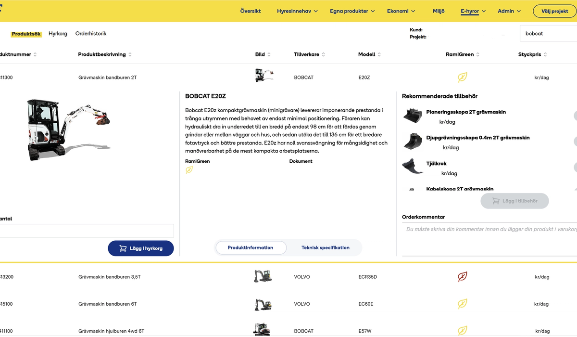The width and height of the screenshot is (577, 337).
Task: Click the Dokument label in product details
Action: tap(301, 161)
